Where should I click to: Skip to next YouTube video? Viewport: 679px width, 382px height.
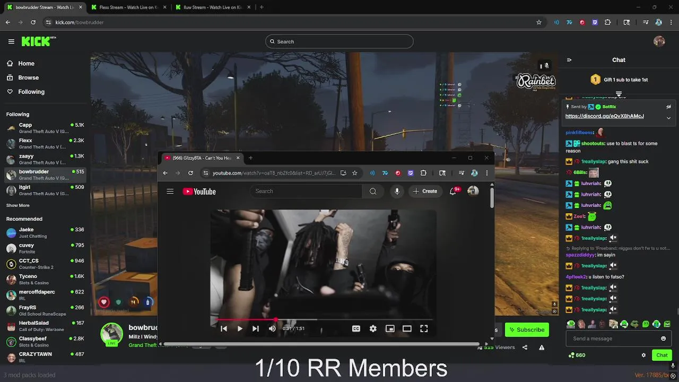[x=256, y=328]
